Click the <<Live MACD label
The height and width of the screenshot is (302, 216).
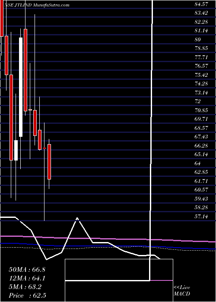(182, 291)
